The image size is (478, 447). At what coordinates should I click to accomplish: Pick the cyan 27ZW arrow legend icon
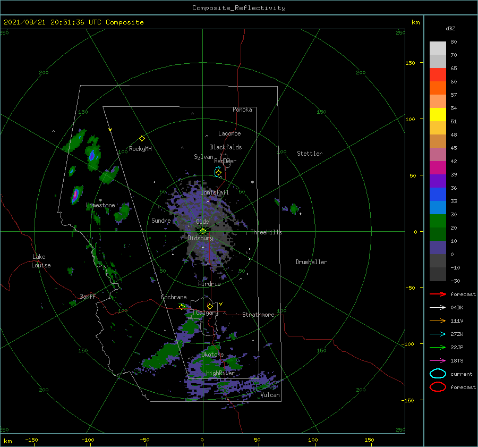click(x=438, y=334)
